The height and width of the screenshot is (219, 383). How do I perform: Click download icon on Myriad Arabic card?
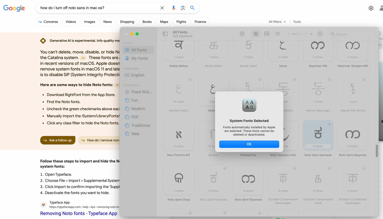[x=190, y=79]
